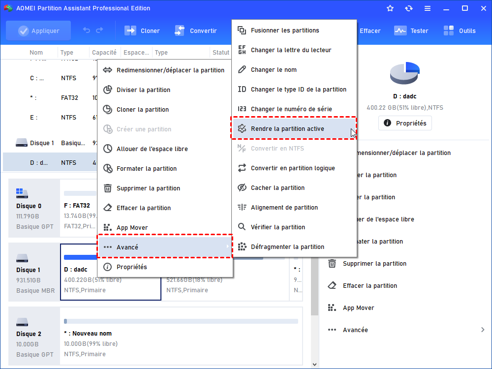Click the Capacité column header
This screenshot has height=369, width=492.
104,53
